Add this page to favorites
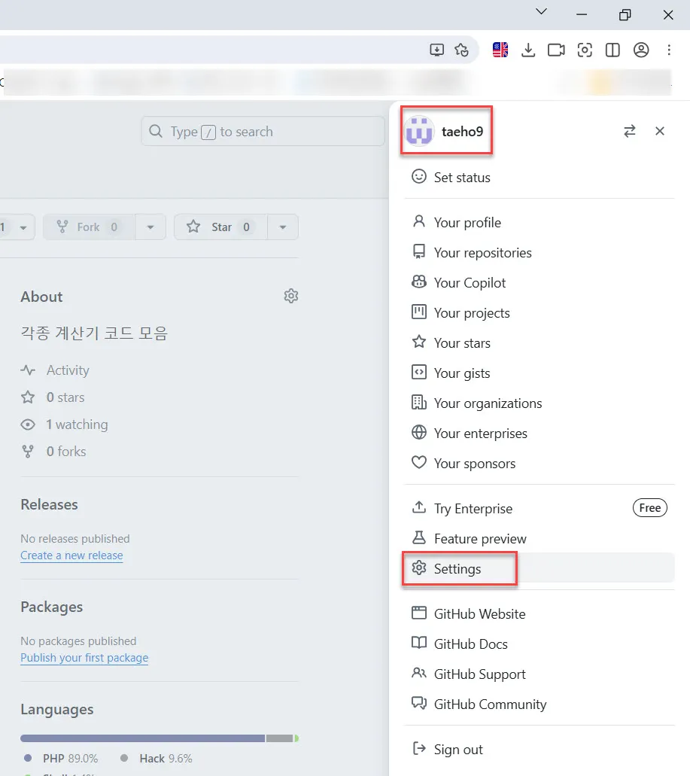Image resolution: width=690 pixels, height=776 pixels. [462, 50]
